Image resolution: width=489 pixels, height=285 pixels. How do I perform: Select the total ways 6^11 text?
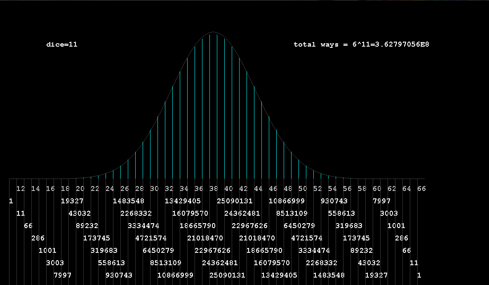coord(361,45)
